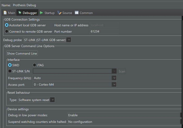183x128 pixels.
Task: Expand the Frequency (kHz) dropdown
Action: [x=114, y=78]
